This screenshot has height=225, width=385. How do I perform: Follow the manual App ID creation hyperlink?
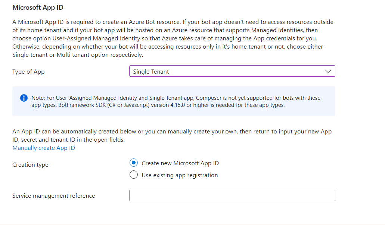click(43, 148)
